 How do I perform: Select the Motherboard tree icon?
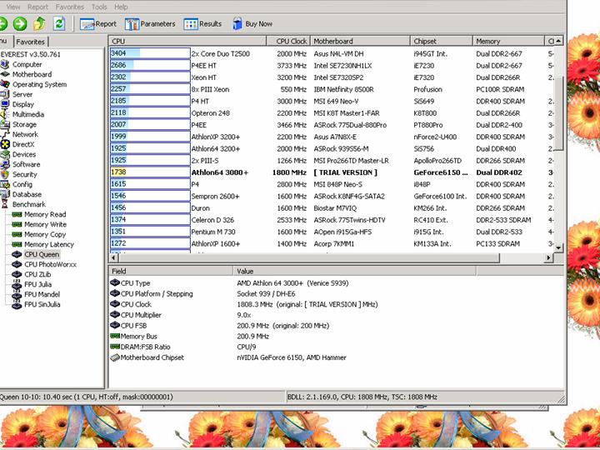[5, 74]
